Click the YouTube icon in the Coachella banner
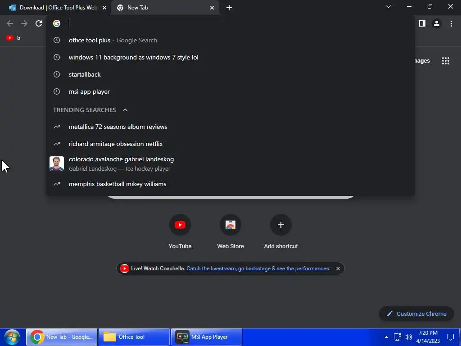The height and width of the screenshot is (346, 461). (124, 269)
